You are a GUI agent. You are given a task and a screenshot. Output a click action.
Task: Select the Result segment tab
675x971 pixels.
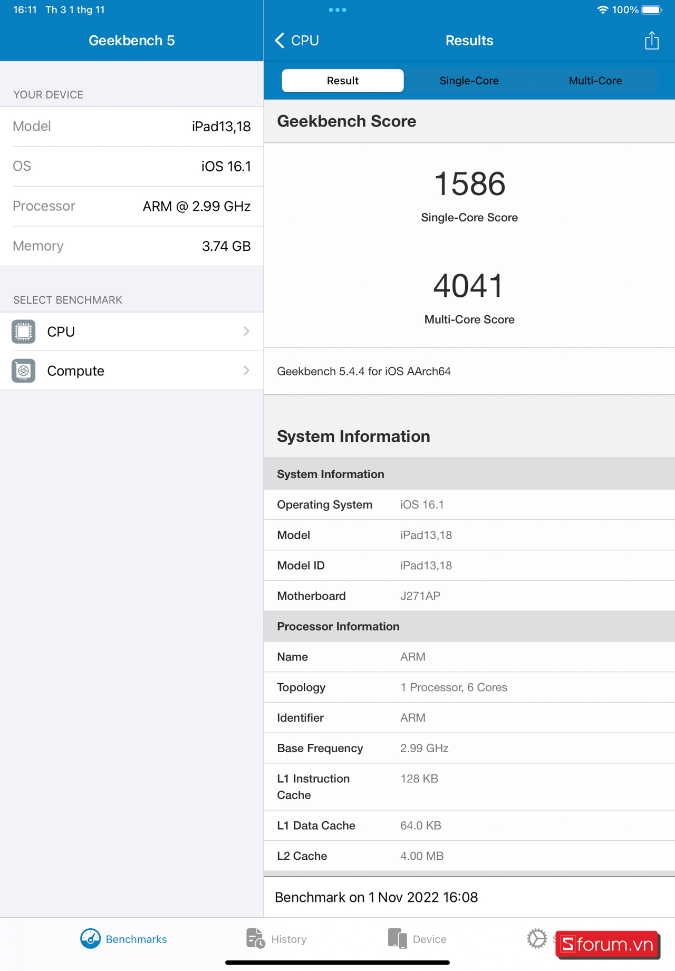pos(343,81)
